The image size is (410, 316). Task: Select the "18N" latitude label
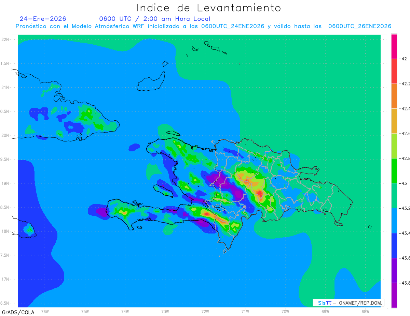click(x=5, y=231)
